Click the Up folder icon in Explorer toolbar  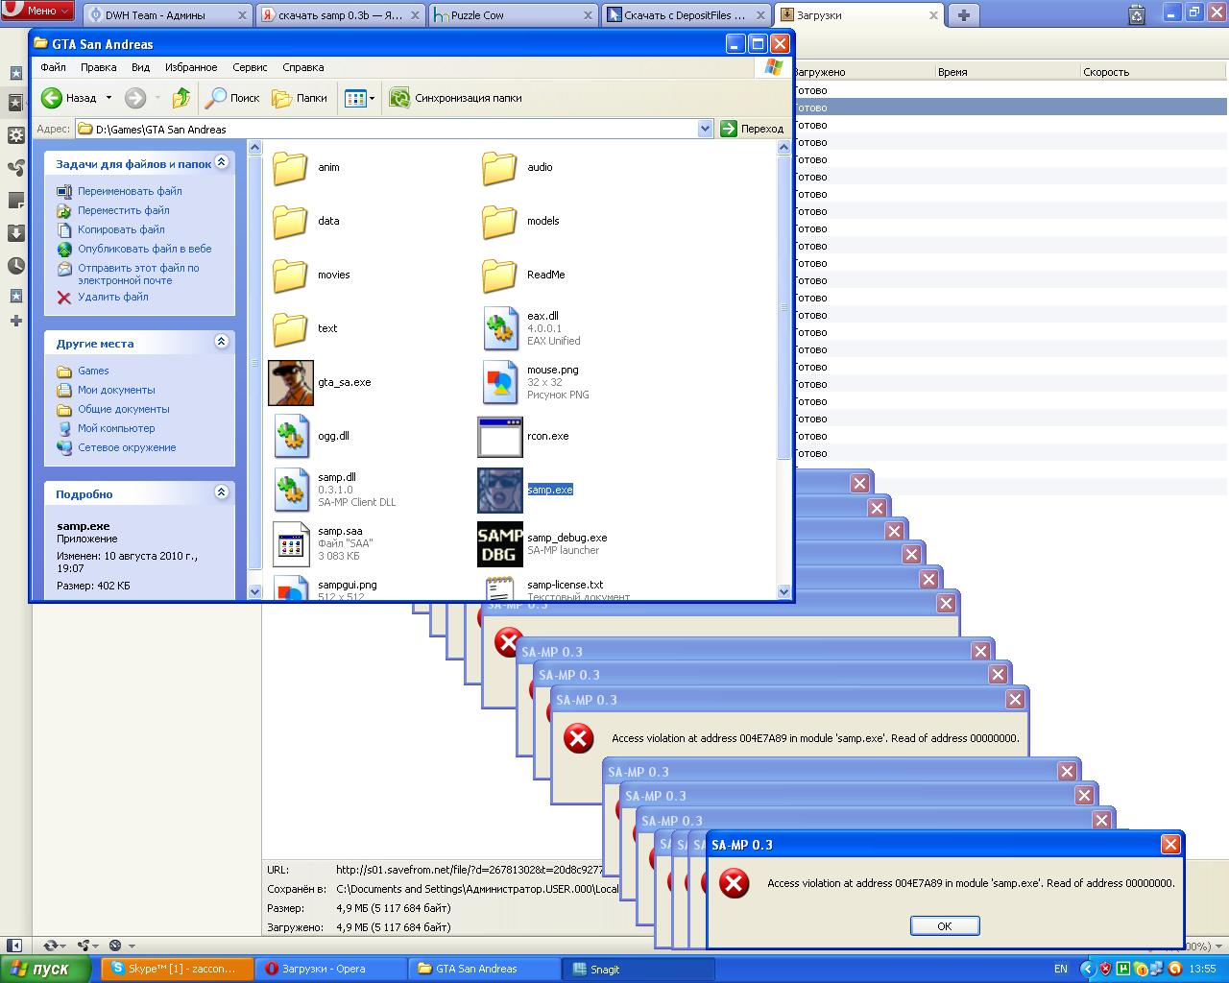point(181,98)
